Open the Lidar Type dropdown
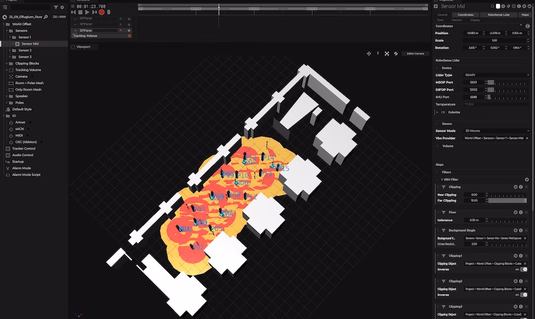This screenshot has height=319, width=535. (496, 75)
